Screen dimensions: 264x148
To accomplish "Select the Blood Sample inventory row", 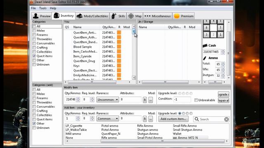I will (98, 47).
